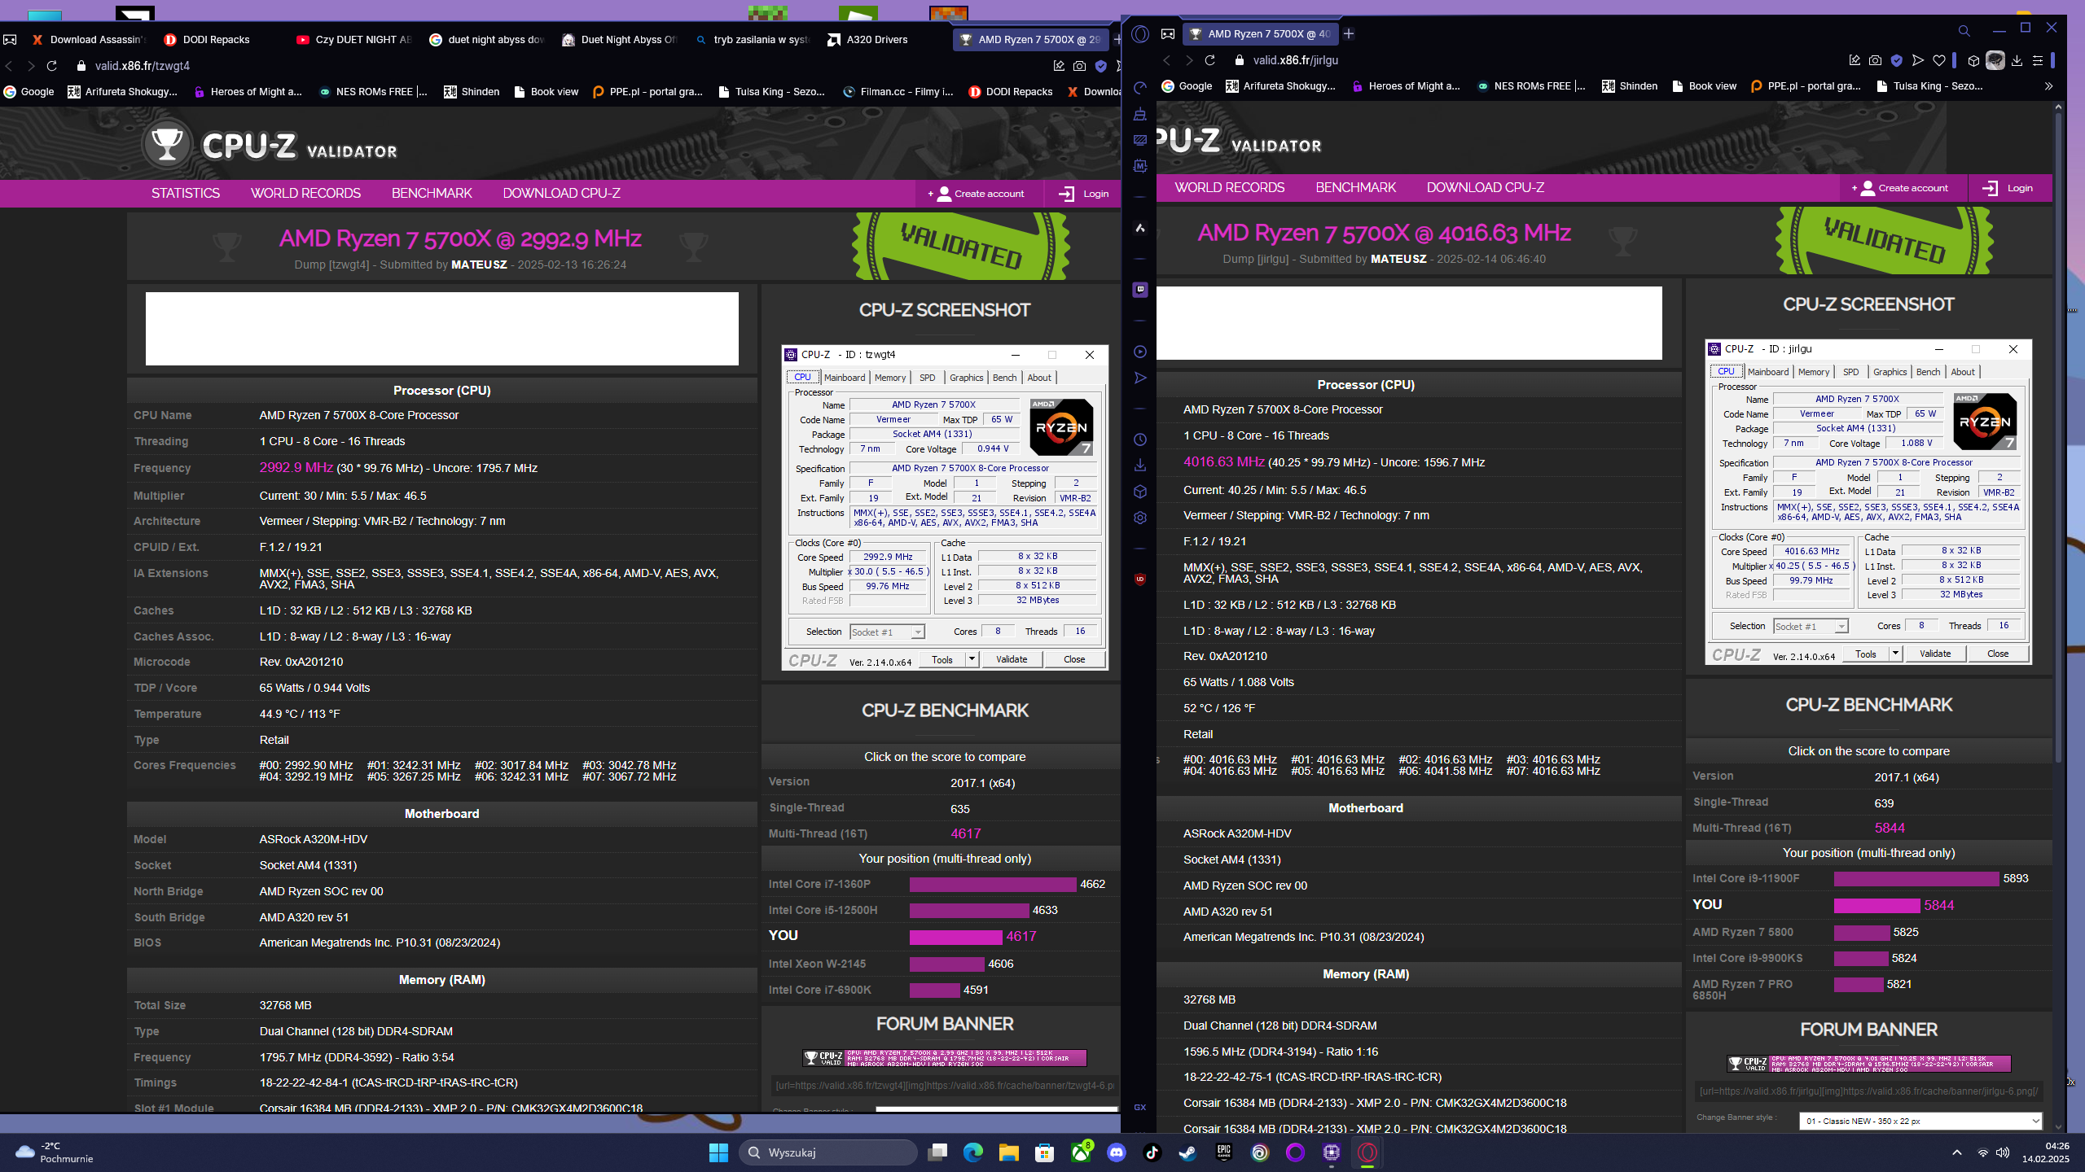Open Twitch in the Opera GX sidebar
Screen dimensions: 2085x1172
1140,290
